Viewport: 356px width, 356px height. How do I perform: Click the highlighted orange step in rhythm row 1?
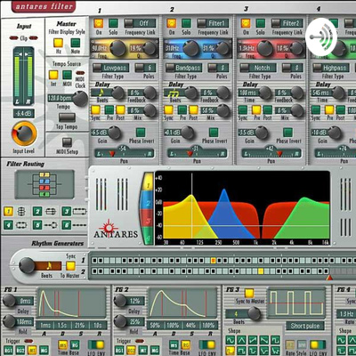(213, 261)
